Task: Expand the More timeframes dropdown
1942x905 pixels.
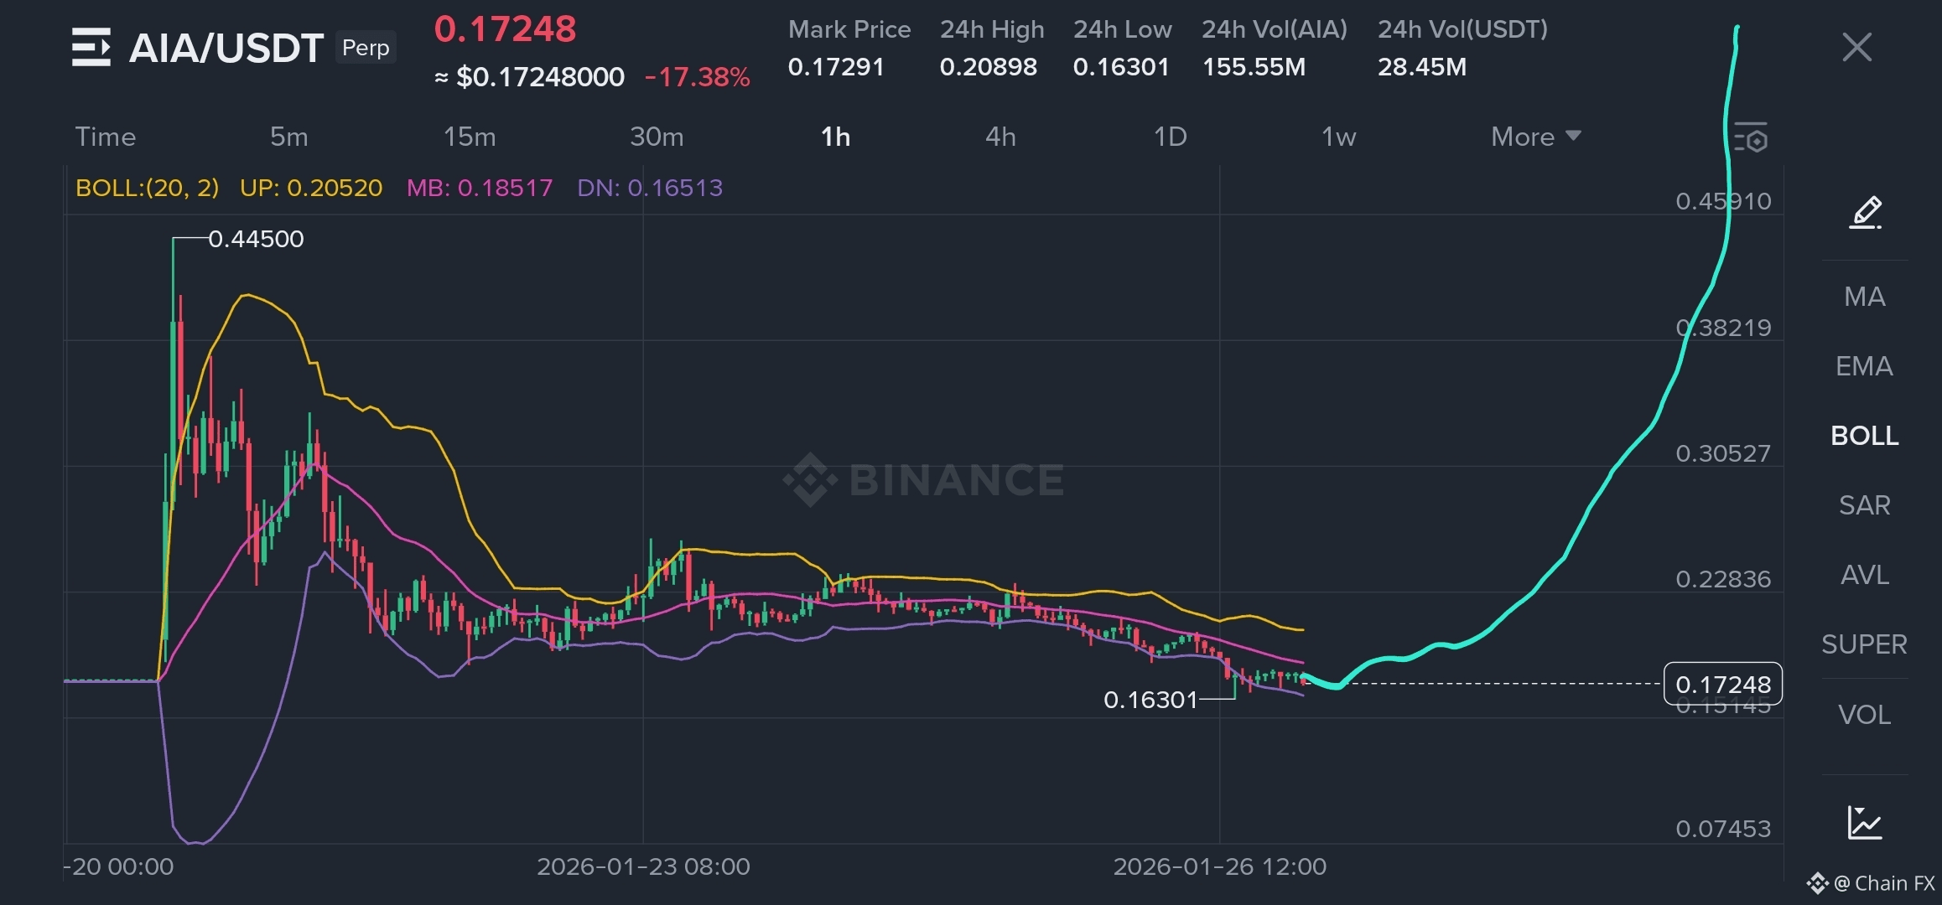Action: pyautogui.click(x=1534, y=137)
